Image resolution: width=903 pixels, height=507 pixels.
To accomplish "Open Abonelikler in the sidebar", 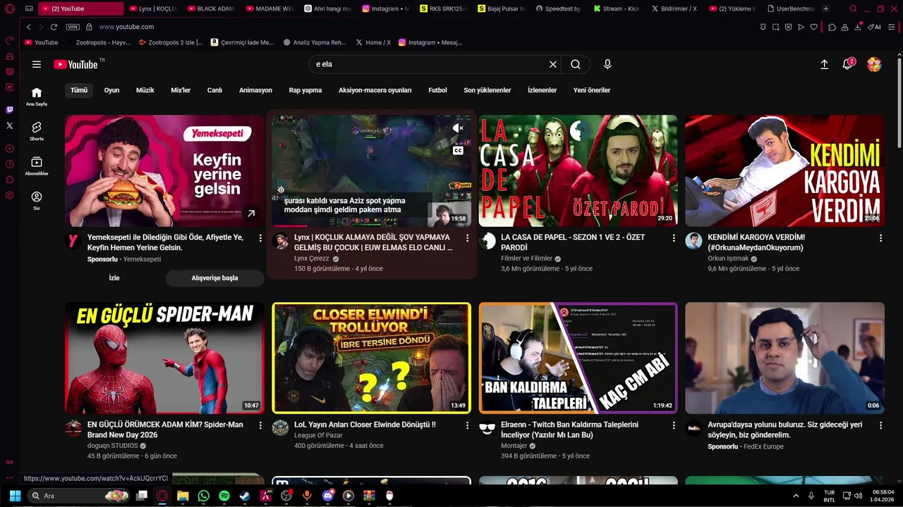I will (37, 166).
